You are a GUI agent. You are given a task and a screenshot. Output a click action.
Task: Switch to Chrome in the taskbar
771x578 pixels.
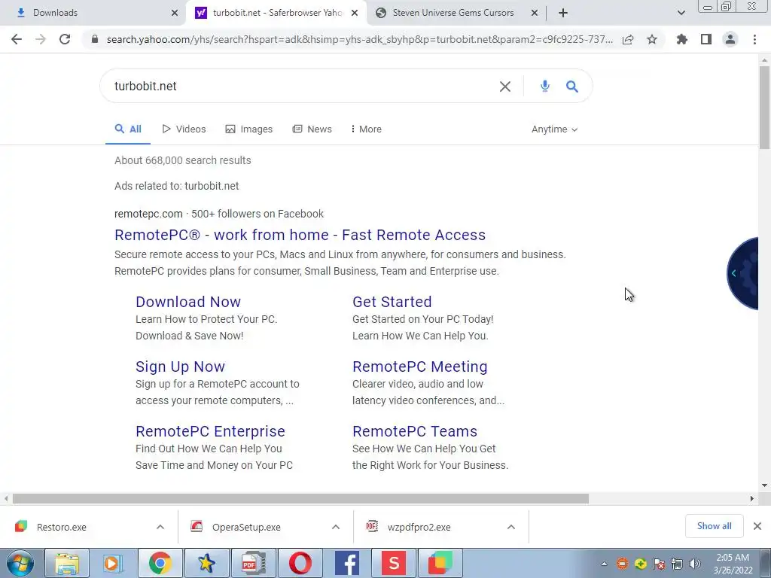[x=160, y=563]
